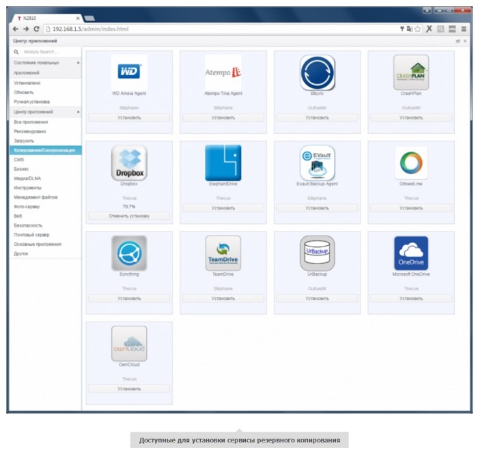The height and width of the screenshot is (450, 478).
Task: Collapse local applications status section
Action: pyautogui.click(x=79, y=63)
